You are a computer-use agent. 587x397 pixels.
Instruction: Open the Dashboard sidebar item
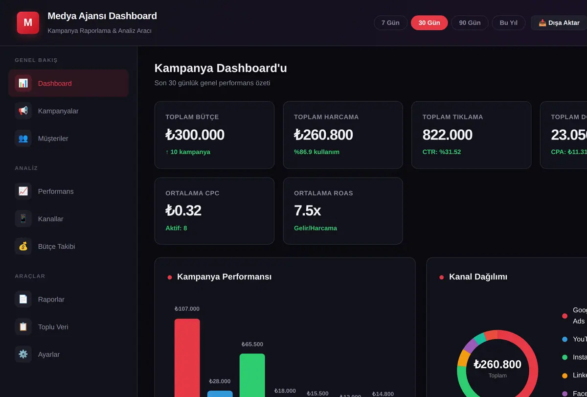point(68,83)
